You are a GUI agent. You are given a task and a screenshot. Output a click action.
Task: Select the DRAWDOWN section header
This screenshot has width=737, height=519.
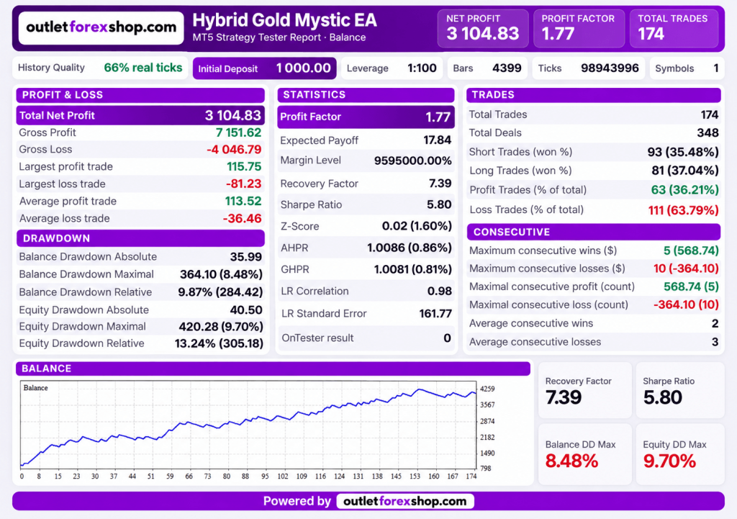(x=140, y=238)
